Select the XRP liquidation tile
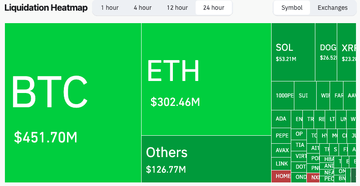Image resolution: width=360 pixels, height=186 pixels. click(x=347, y=52)
